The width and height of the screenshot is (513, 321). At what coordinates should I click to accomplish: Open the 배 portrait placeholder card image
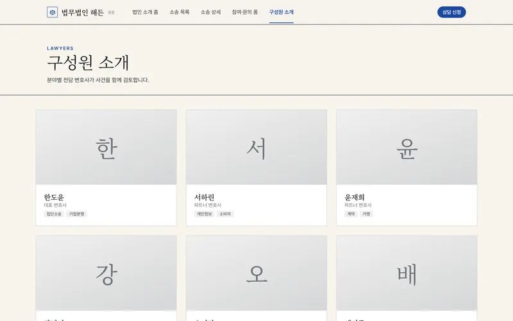(x=407, y=273)
